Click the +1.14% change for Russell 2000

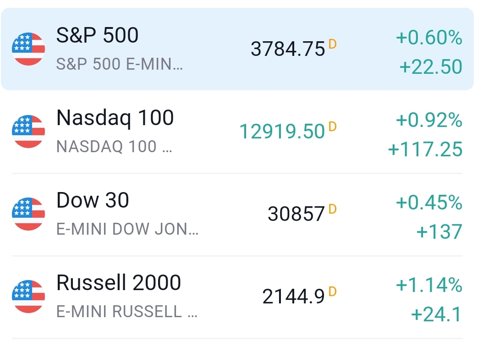click(x=429, y=286)
